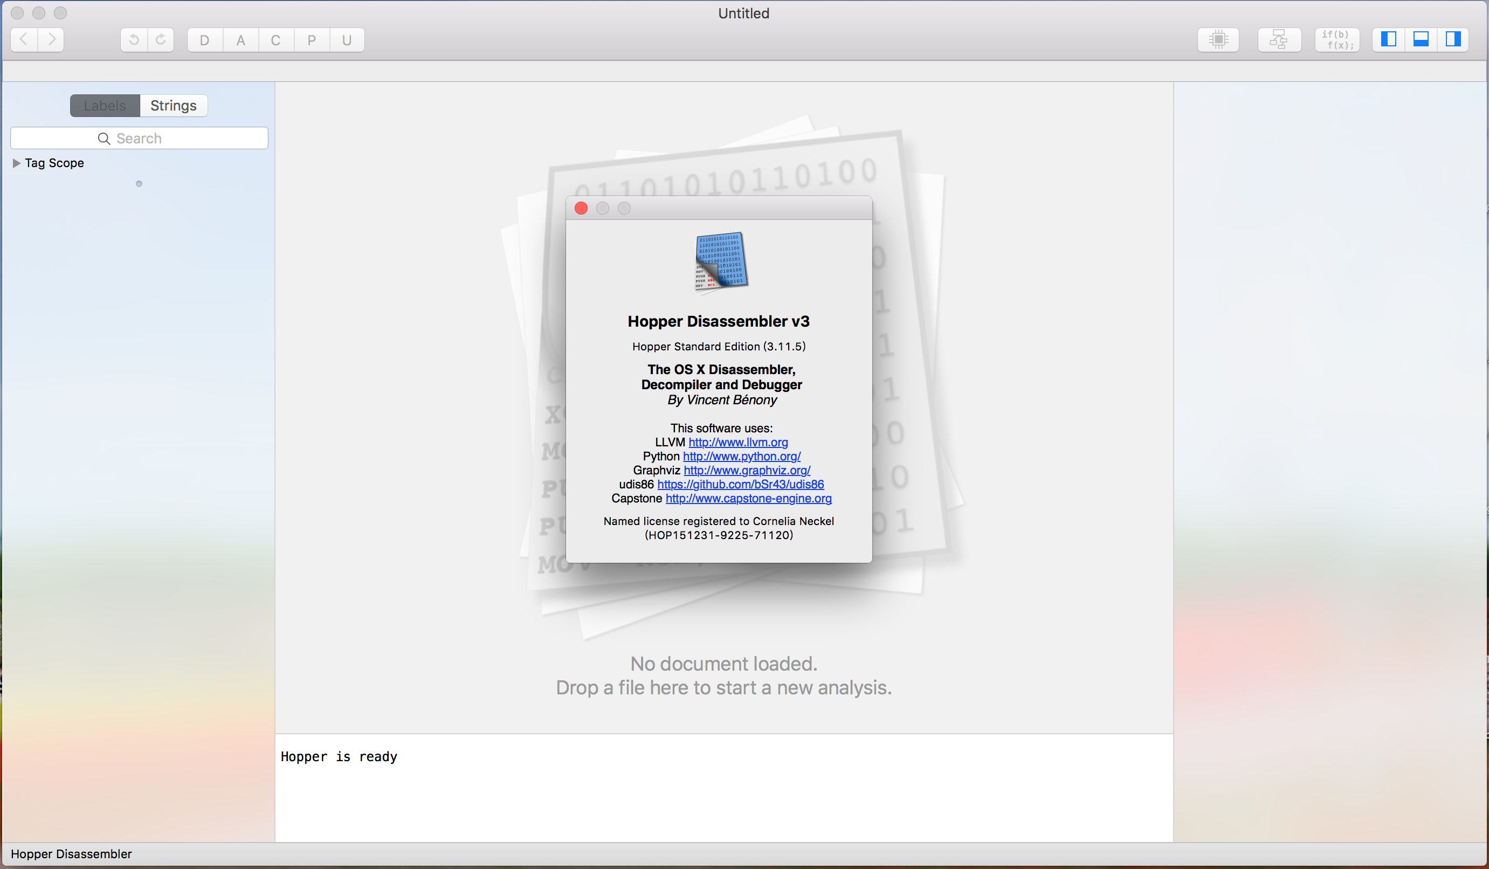Toggle the right inspector panel
This screenshot has width=1489, height=869.
1453,39
